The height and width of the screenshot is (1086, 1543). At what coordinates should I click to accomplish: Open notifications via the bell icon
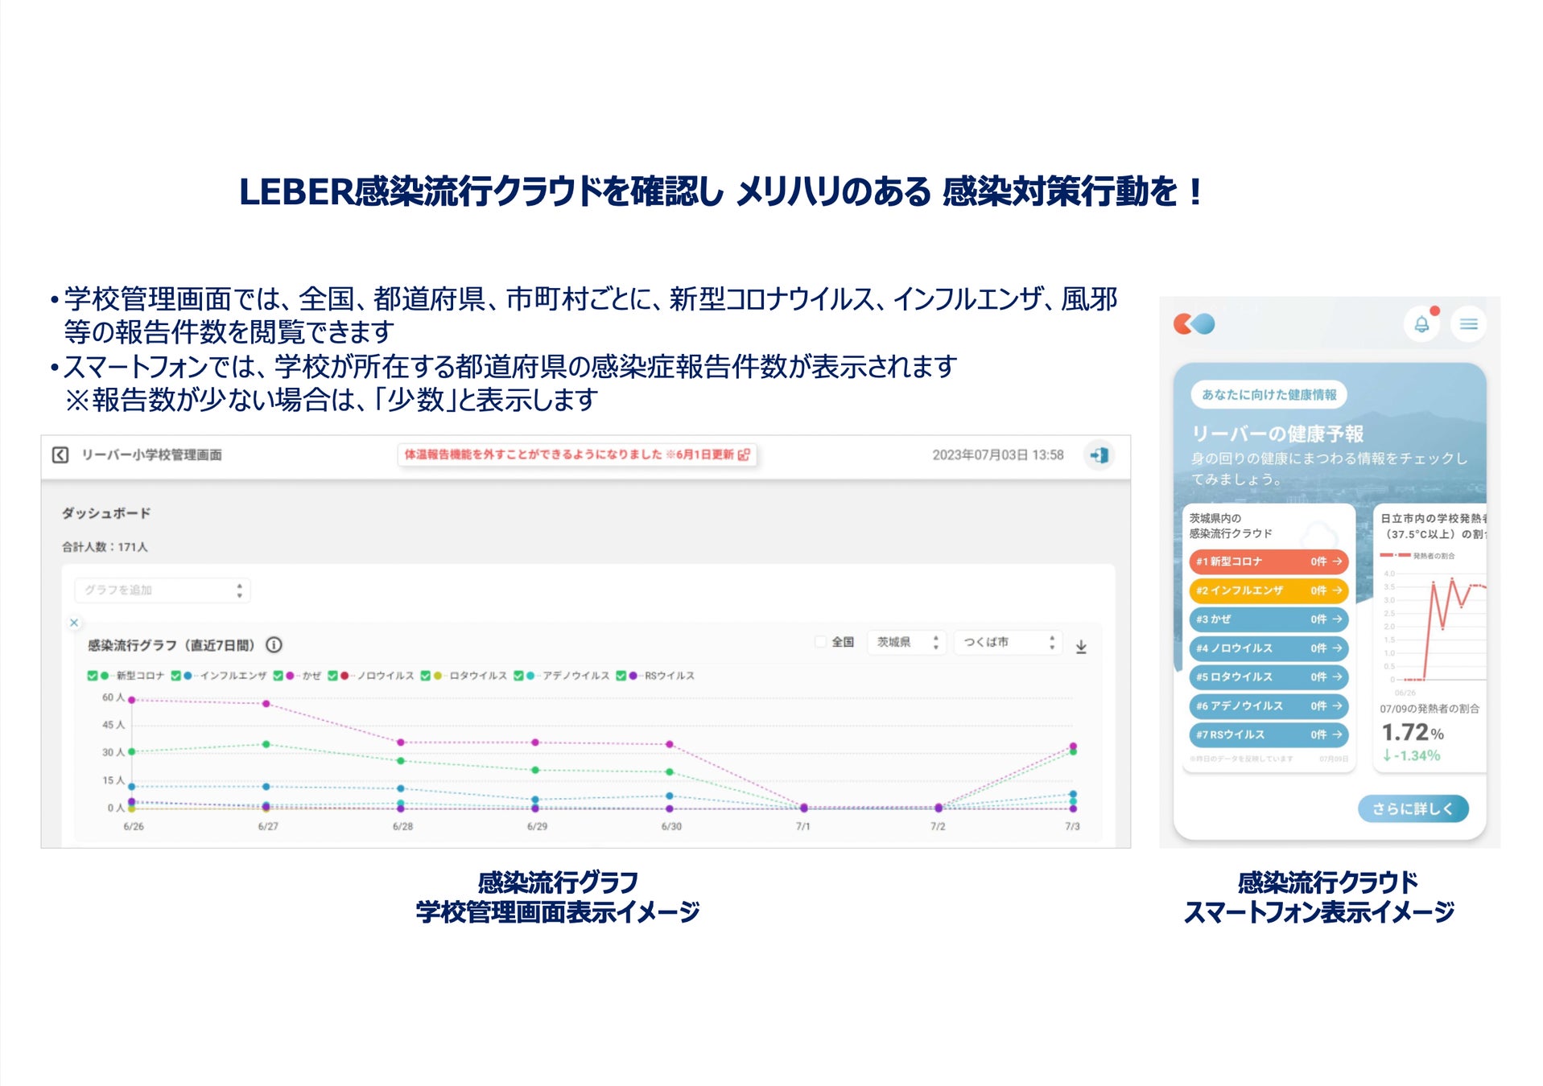(1422, 324)
